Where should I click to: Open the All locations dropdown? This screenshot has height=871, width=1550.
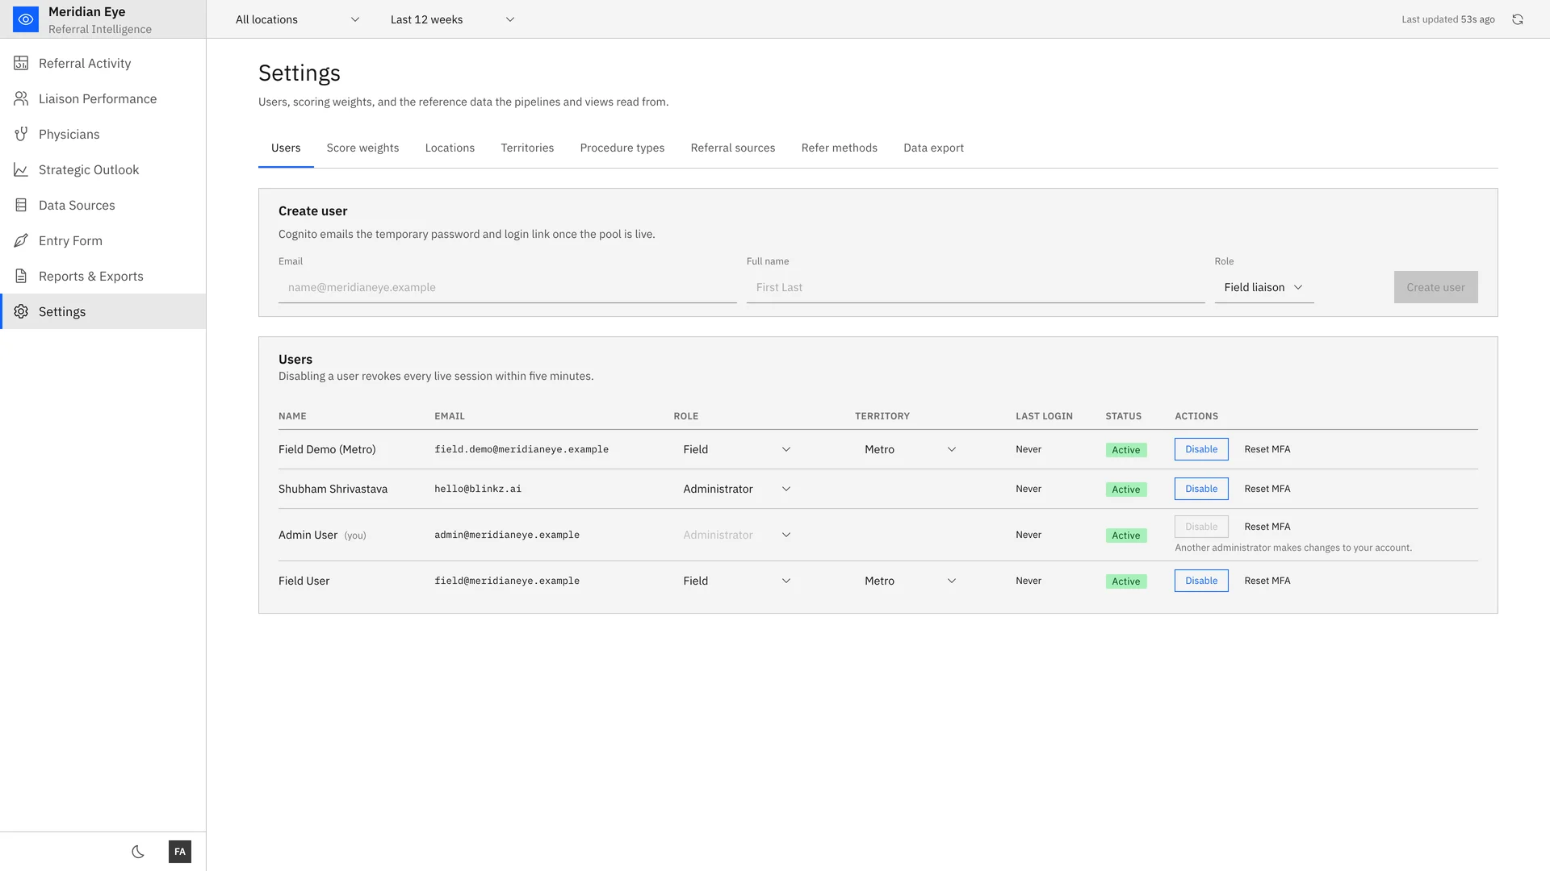coord(297,19)
